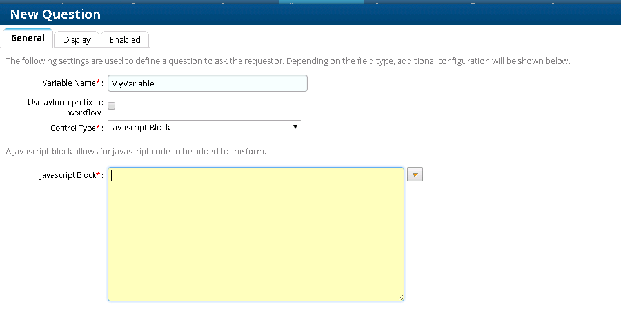Open the orange arrow menu beside Javascript Block
This screenshot has height=329, width=621.
(x=415, y=175)
